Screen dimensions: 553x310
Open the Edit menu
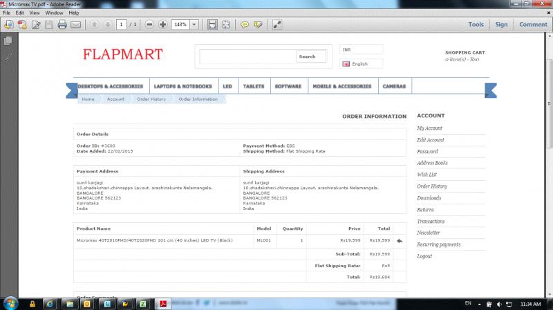point(20,12)
